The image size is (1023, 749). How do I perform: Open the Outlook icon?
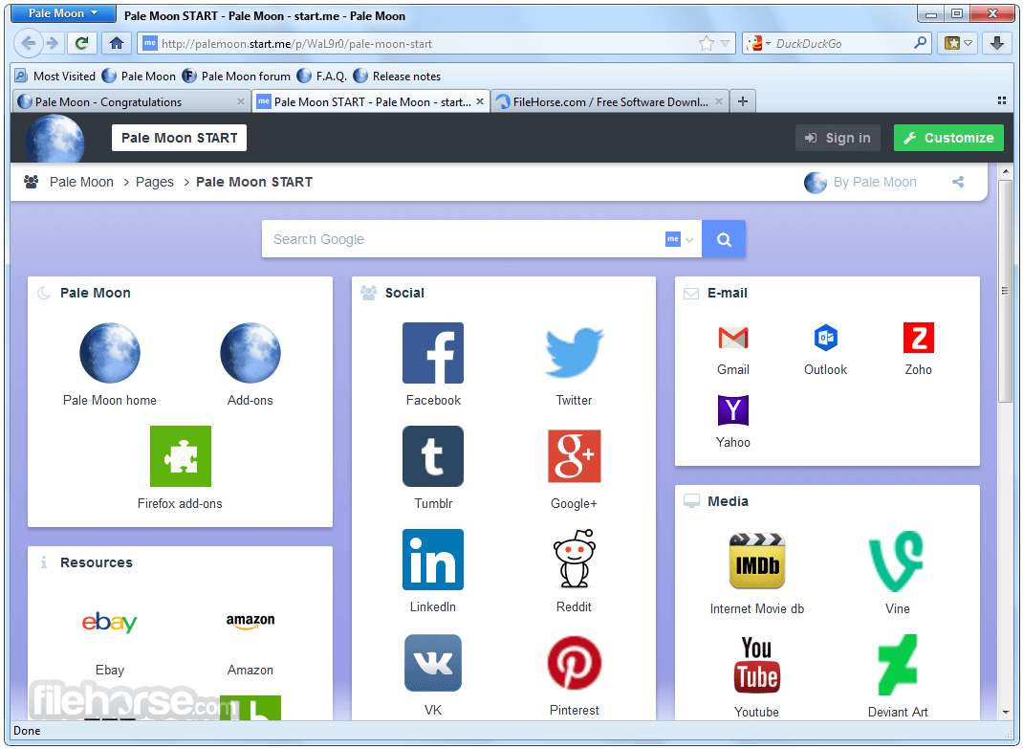pos(826,338)
